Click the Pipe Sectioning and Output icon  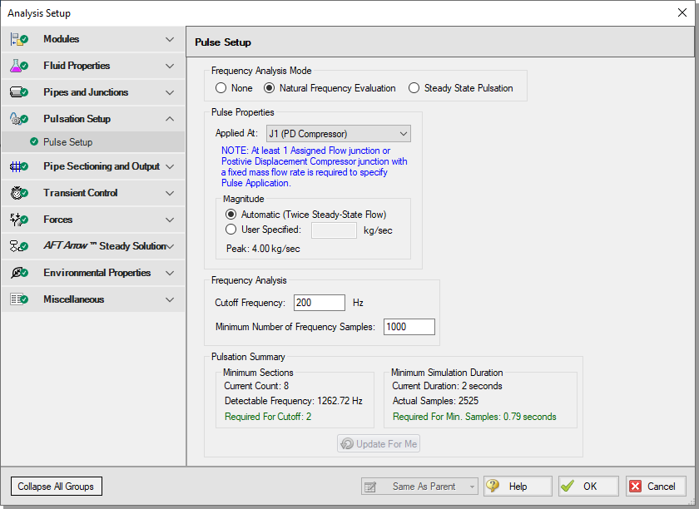tap(18, 166)
